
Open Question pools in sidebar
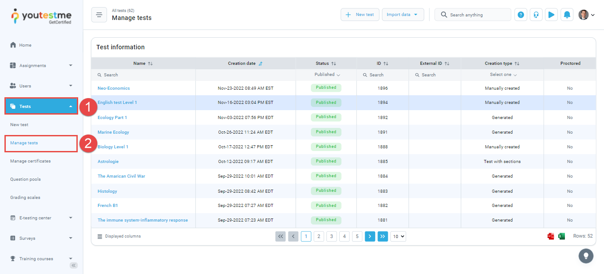(x=25, y=179)
